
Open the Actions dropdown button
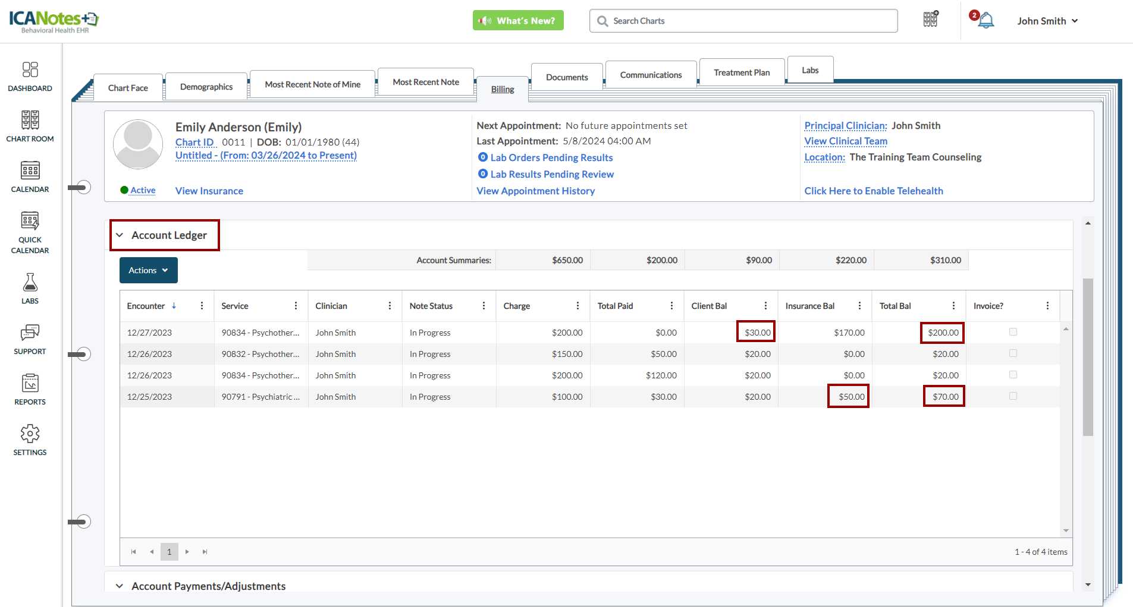(148, 270)
